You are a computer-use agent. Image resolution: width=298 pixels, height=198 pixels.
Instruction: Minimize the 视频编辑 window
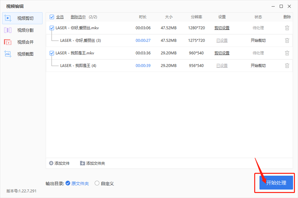pyautogui.click(x=273, y=6)
